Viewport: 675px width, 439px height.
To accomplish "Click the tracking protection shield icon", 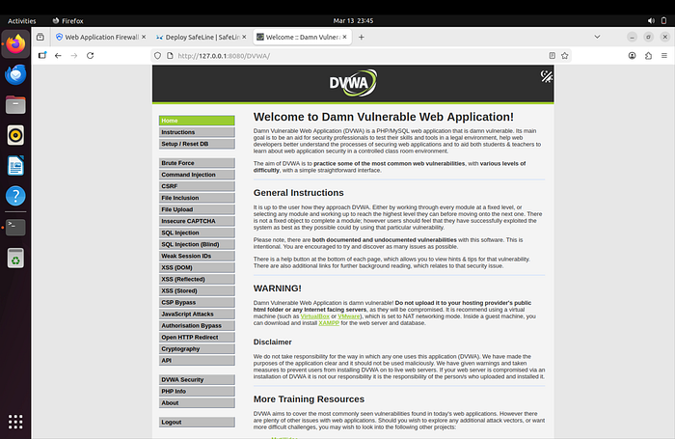I will point(157,56).
